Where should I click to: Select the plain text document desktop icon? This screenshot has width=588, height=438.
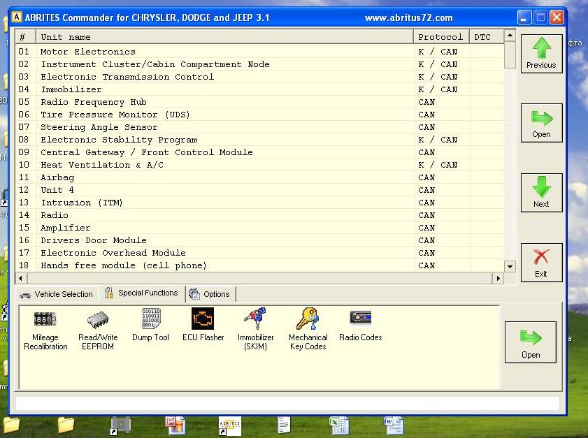tap(284, 425)
